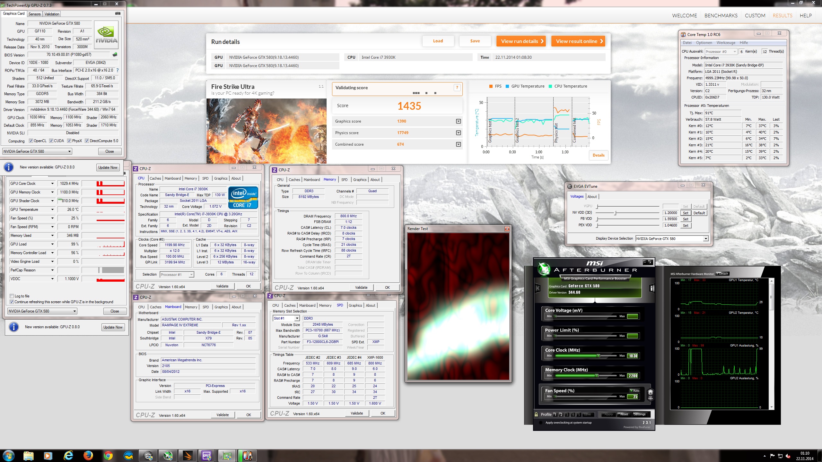Open Firefox from the taskbar
Image resolution: width=822 pixels, height=462 pixels.
88,456
